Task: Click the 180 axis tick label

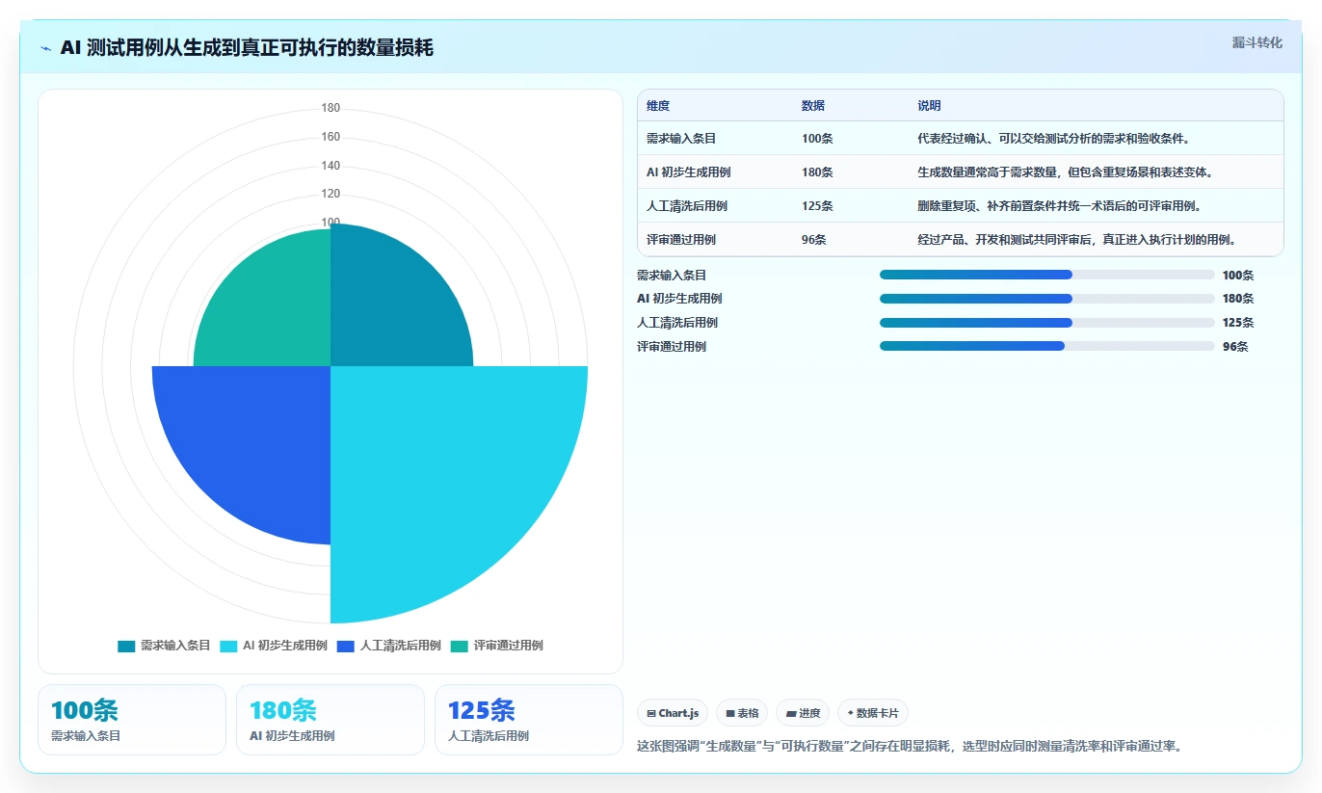Action: (330, 108)
